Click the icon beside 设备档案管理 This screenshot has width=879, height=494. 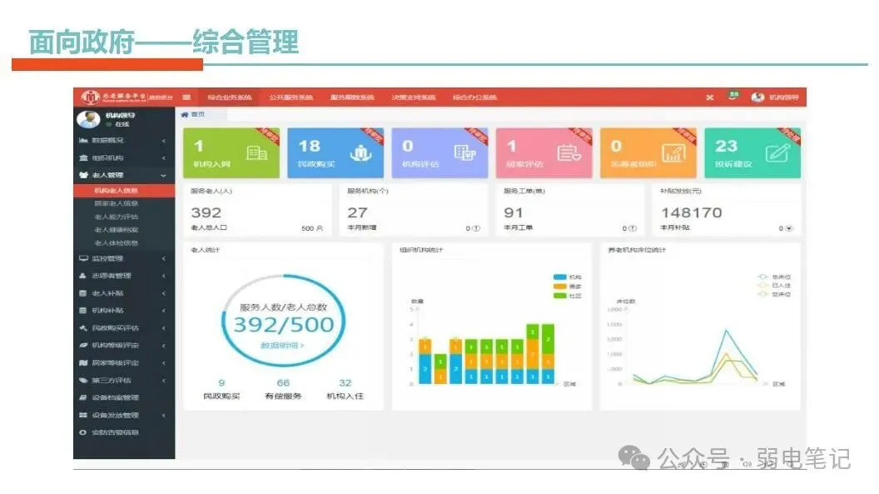pyautogui.click(x=83, y=397)
